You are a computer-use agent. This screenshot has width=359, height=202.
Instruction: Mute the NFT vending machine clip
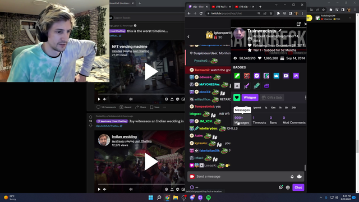pyautogui.click(x=105, y=99)
